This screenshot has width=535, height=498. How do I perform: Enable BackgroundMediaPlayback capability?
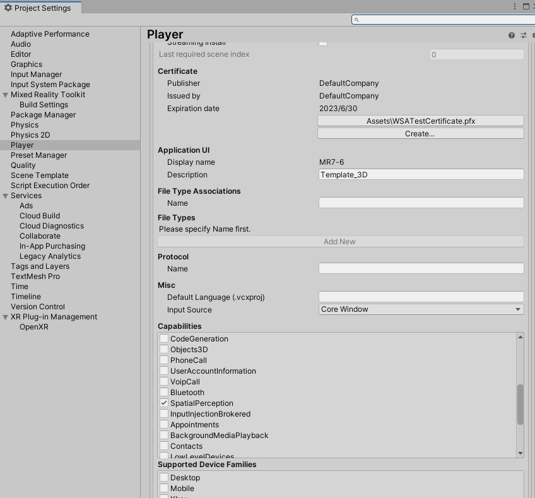pos(164,435)
